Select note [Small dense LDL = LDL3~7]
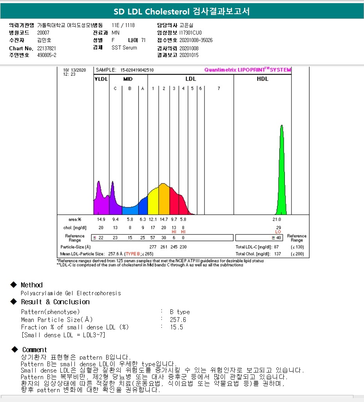This screenshot has width=364, height=402. click(x=63, y=335)
